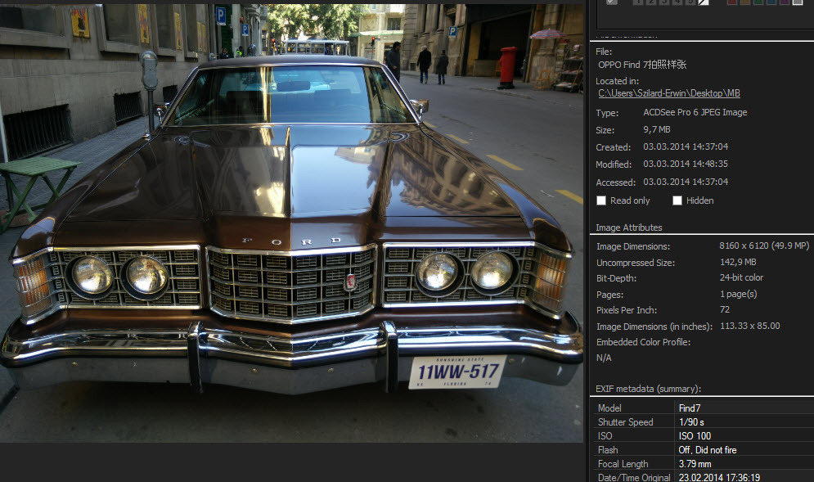Apply the red color label
This screenshot has height=482, width=814.
coord(732,2)
